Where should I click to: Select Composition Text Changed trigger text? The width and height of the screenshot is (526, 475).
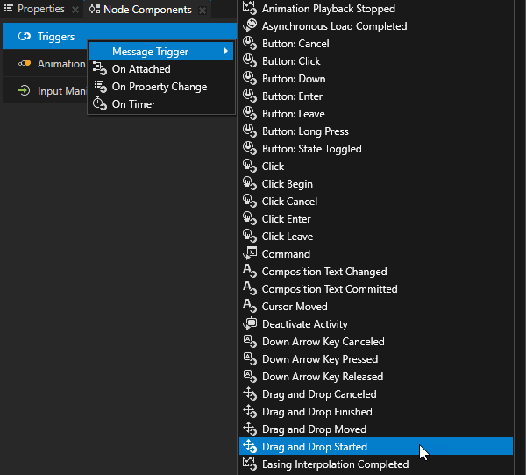(324, 272)
